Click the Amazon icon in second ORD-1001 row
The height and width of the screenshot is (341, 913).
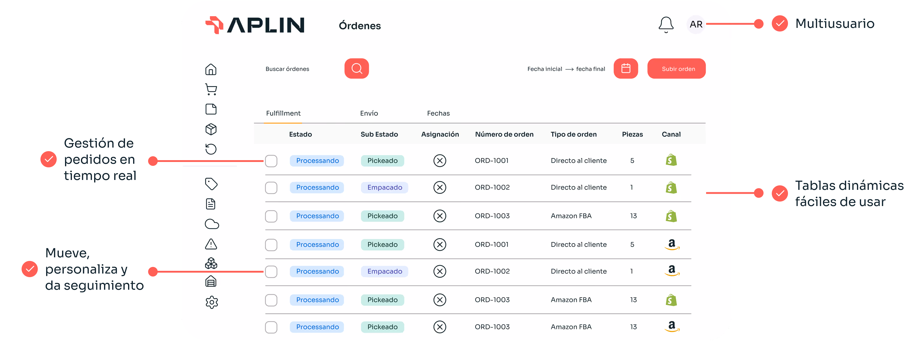coord(671,244)
